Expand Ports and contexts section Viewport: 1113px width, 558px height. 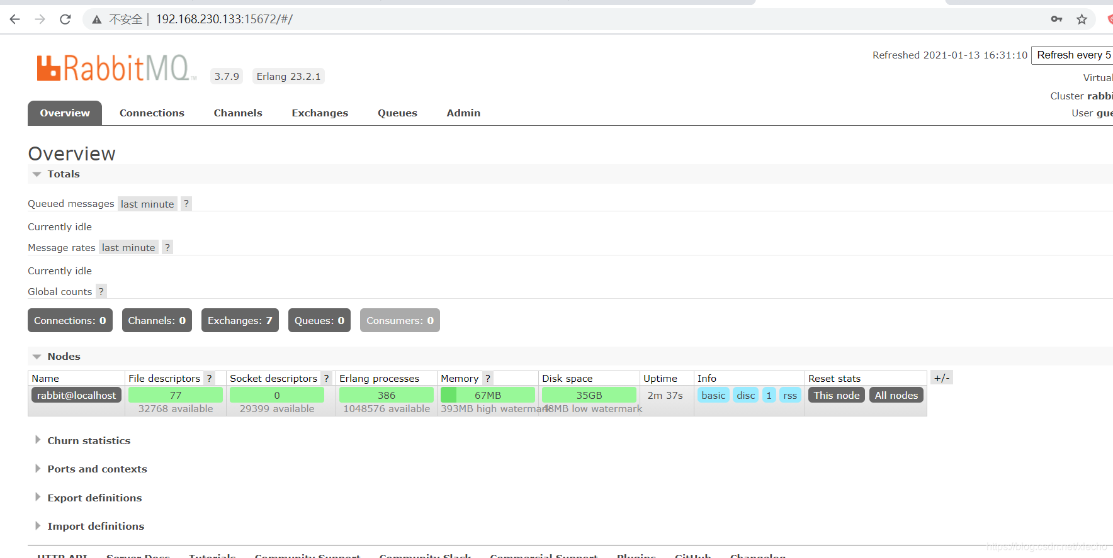click(91, 469)
